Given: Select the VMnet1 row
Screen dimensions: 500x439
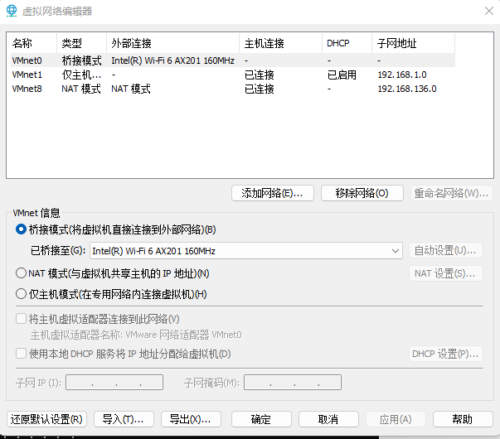Looking at the screenshot, I should (x=233, y=75).
